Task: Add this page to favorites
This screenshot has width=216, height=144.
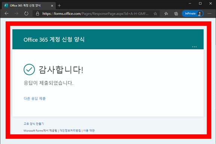Action: pos(155,13)
